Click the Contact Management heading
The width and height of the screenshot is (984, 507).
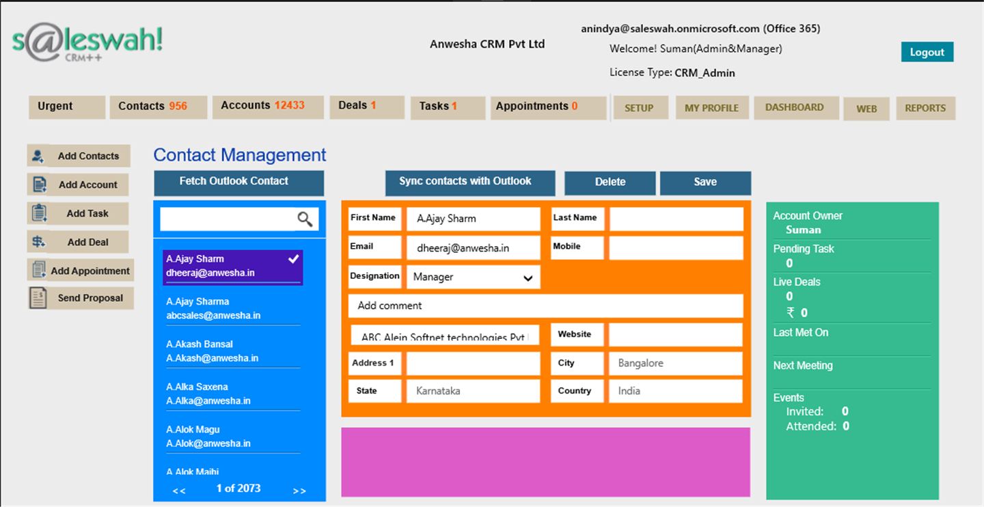click(x=240, y=155)
